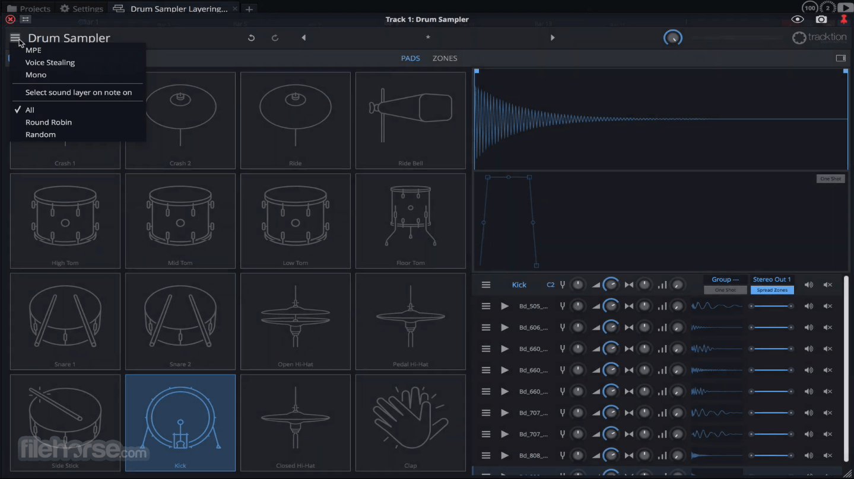Click the redo arrow icon
Image resolution: width=854 pixels, height=479 pixels.
pos(275,37)
